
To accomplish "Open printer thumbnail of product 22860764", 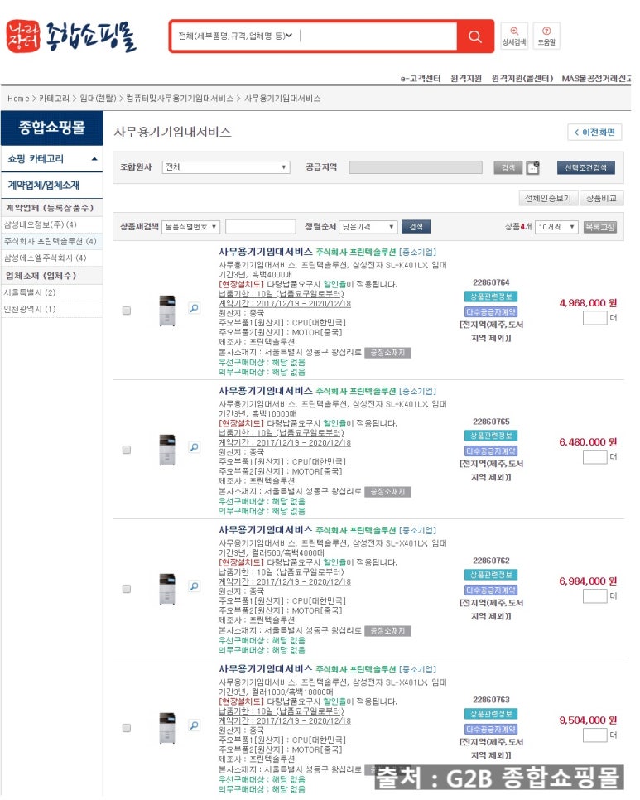I will [x=167, y=311].
